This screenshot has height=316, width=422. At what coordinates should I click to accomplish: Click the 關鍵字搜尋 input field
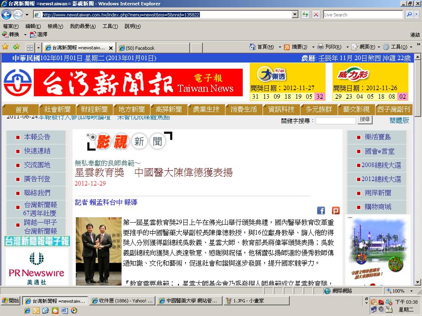tap(335, 121)
